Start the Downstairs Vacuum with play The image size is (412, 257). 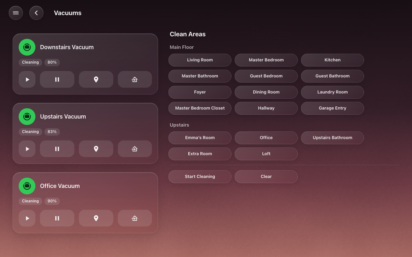pos(27,79)
